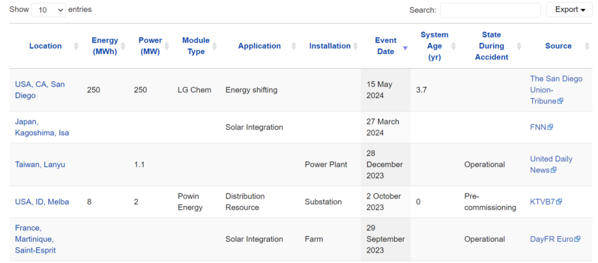Focus the Search input field
The width and height of the screenshot is (598, 263).
click(491, 10)
